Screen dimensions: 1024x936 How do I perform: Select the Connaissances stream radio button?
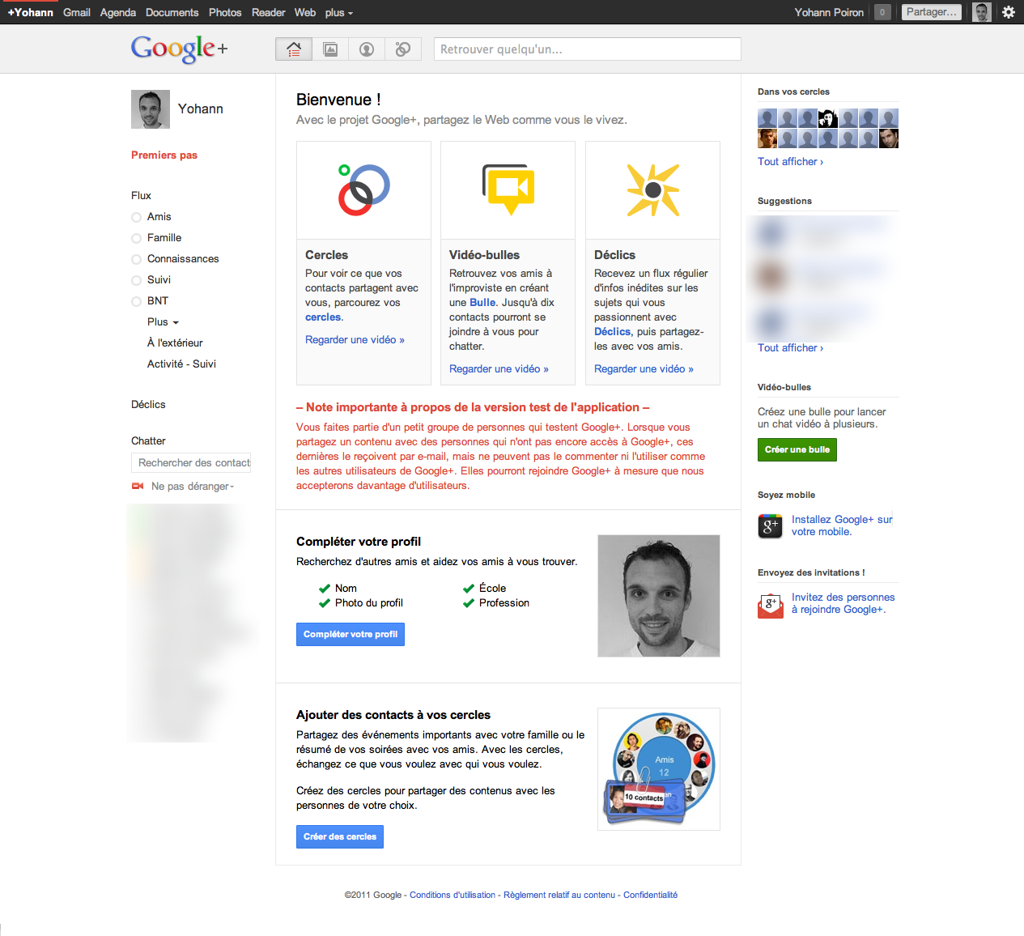coord(136,259)
